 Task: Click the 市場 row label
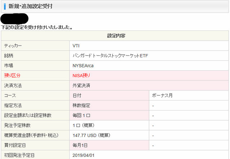[x=9, y=66]
